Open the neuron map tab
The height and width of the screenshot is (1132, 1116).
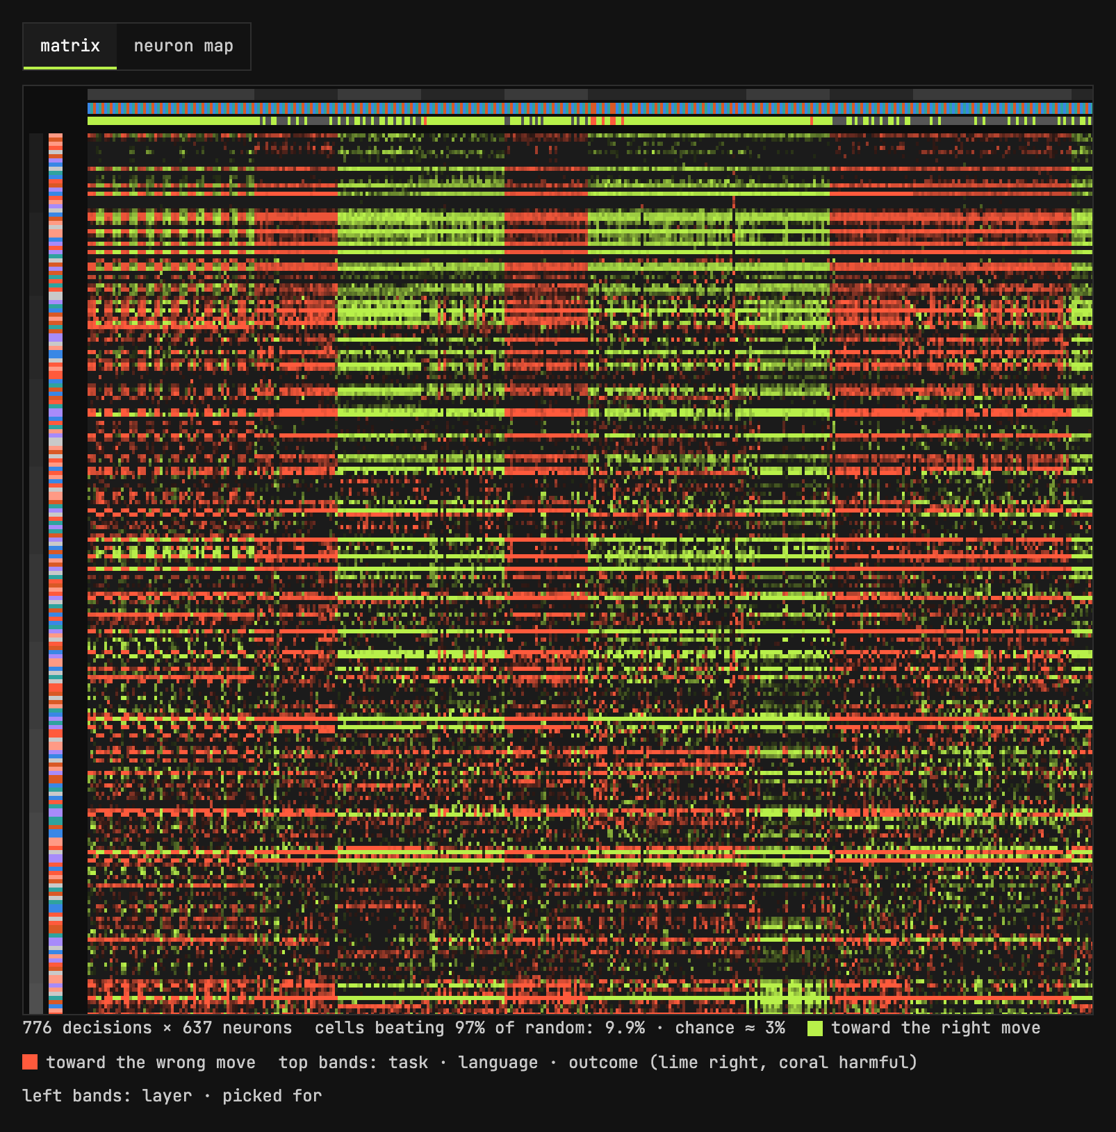pyautogui.click(x=183, y=46)
